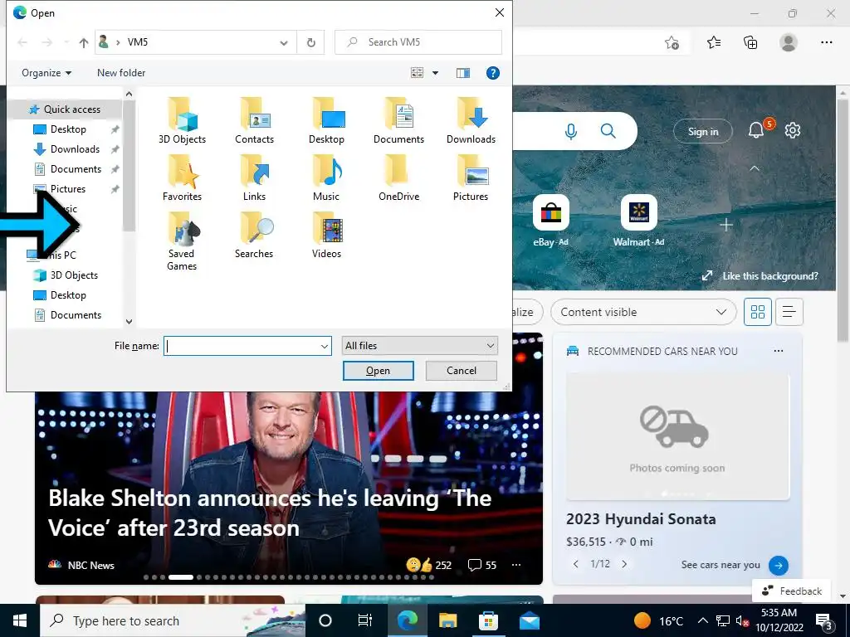The image size is (850, 637).
Task: Toggle the preview pane
Action: click(x=463, y=73)
